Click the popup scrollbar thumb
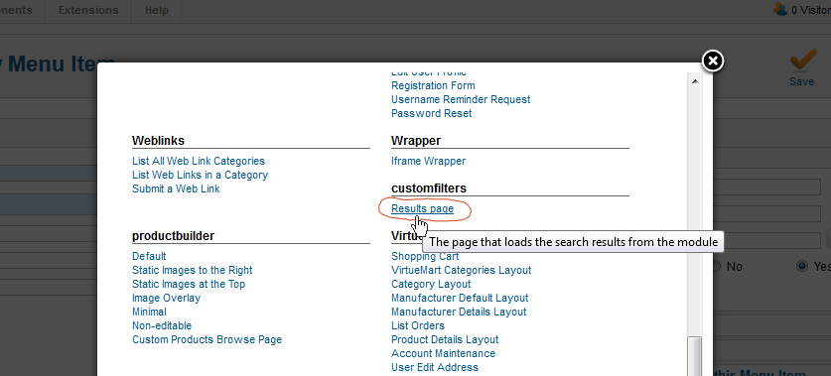The width and height of the screenshot is (831, 376). (x=695, y=356)
